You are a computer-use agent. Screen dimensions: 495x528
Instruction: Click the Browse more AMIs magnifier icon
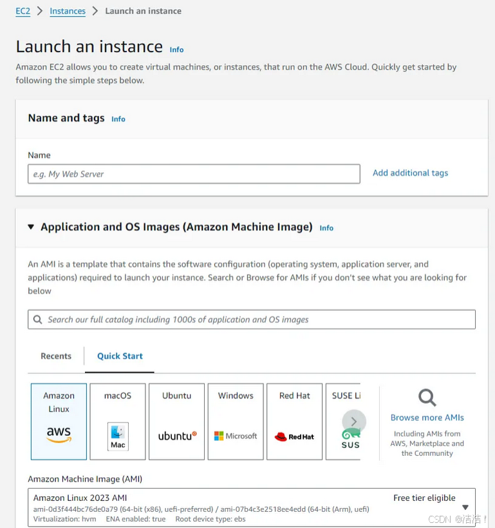coord(427,398)
